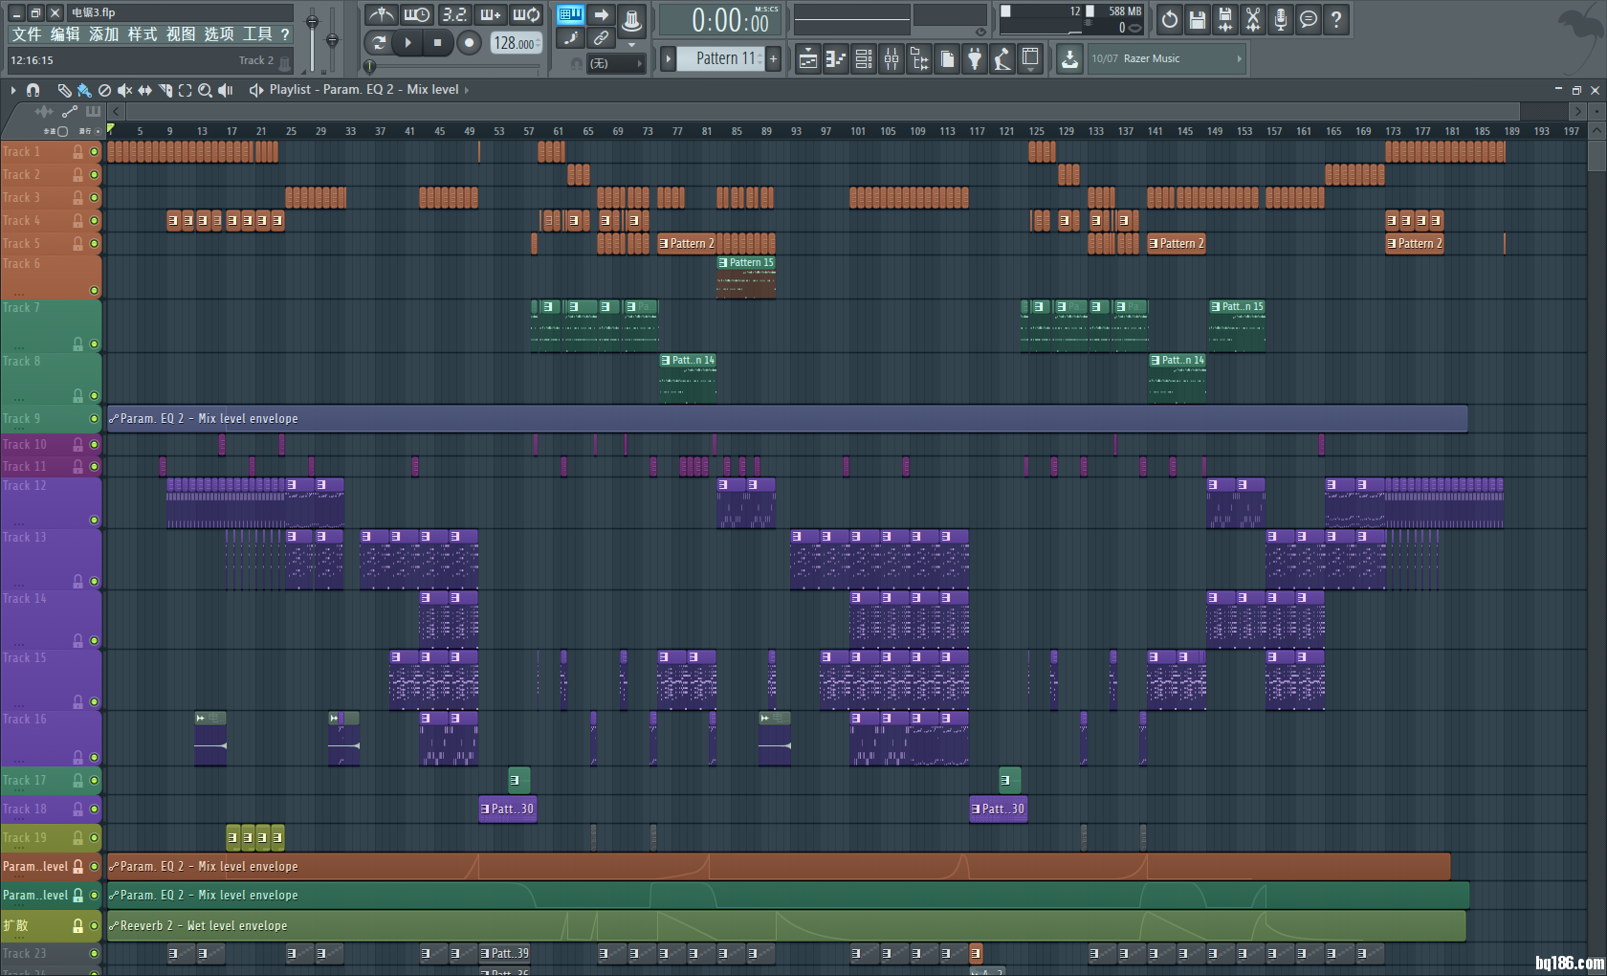The width and height of the screenshot is (1607, 976).
Task: Enable loop recording
Action: point(526,14)
